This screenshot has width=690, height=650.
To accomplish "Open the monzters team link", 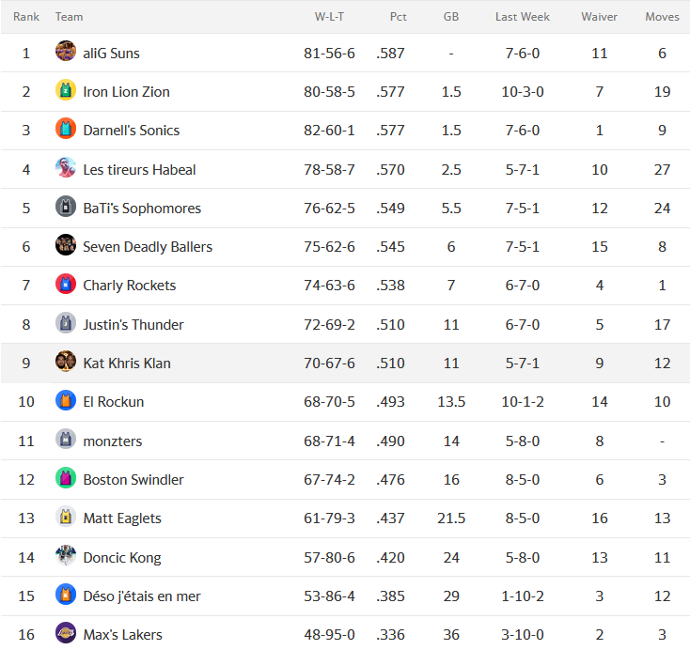I will (x=113, y=441).
